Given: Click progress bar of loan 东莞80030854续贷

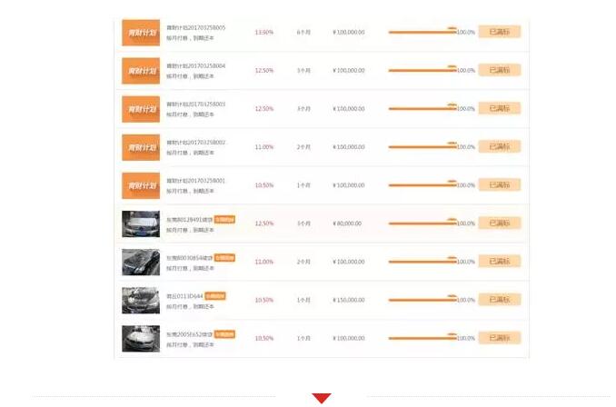Looking at the screenshot, I should [422, 262].
